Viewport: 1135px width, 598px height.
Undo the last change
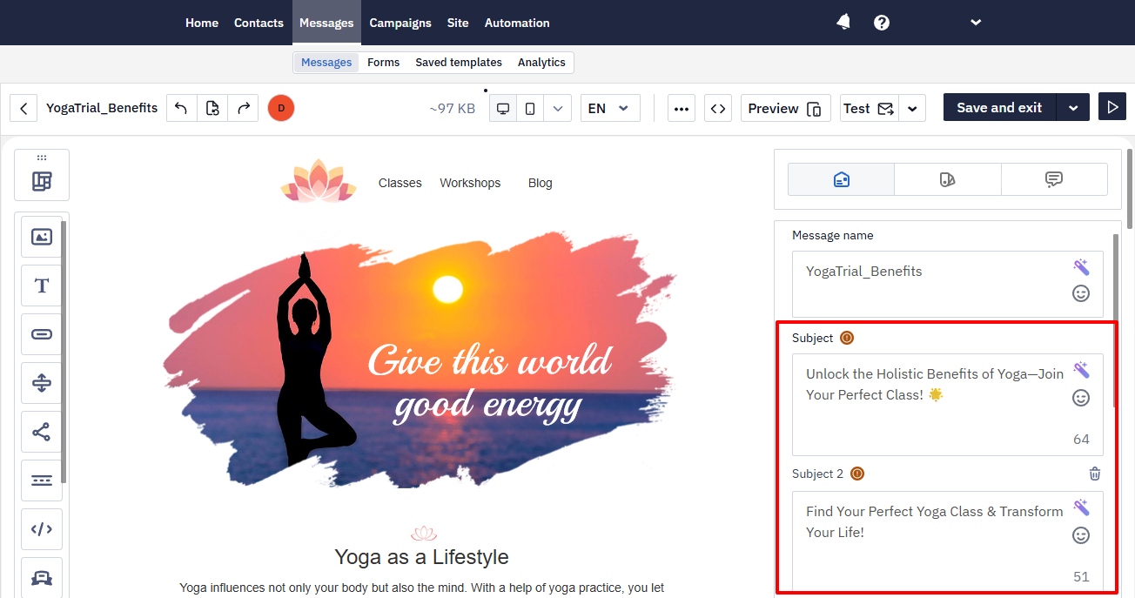click(181, 108)
